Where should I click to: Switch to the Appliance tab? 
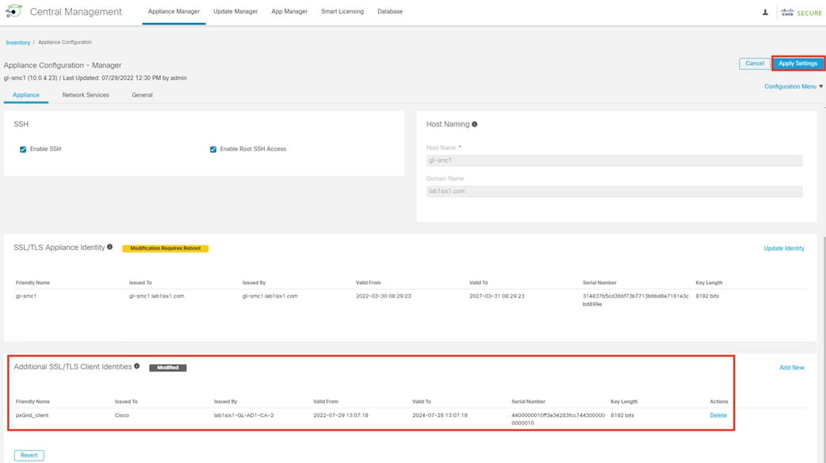pos(26,95)
